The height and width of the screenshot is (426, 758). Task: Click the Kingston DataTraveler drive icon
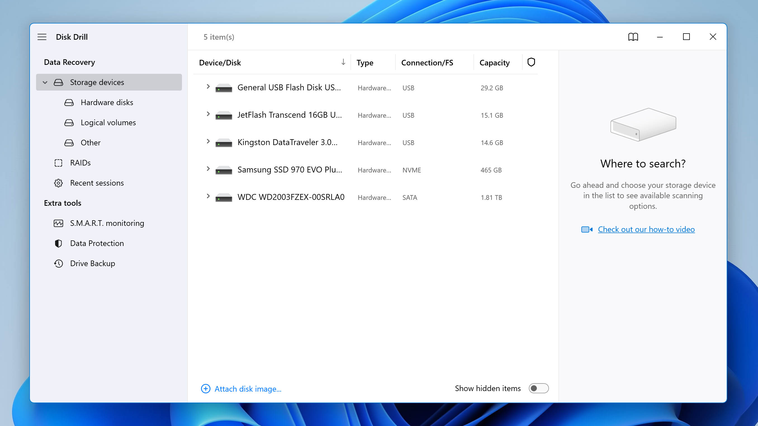tap(224, 142)
